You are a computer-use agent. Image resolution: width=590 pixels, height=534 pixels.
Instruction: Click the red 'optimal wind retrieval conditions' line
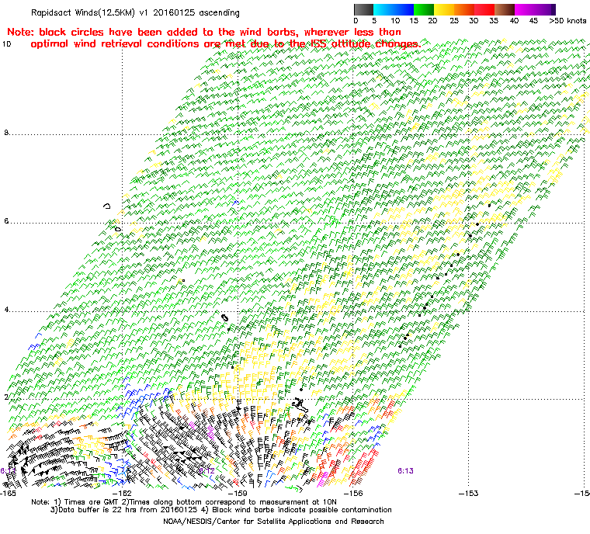pyautogui.click(x=226, y=44)
